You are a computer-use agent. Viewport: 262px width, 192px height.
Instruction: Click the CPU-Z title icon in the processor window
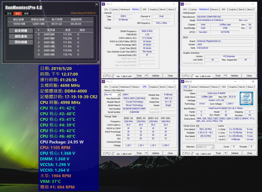(182, 82)
